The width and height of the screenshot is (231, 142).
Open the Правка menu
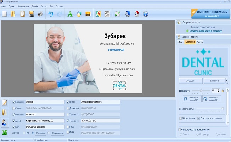tap(12, 6)
